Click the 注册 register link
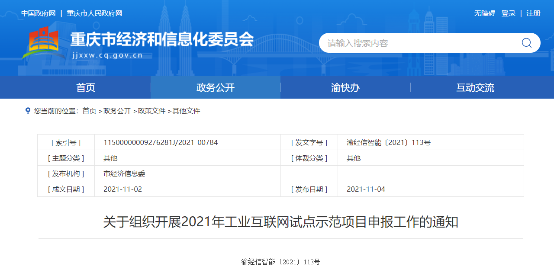The image size is (554, 276). (x=533, y=13)
